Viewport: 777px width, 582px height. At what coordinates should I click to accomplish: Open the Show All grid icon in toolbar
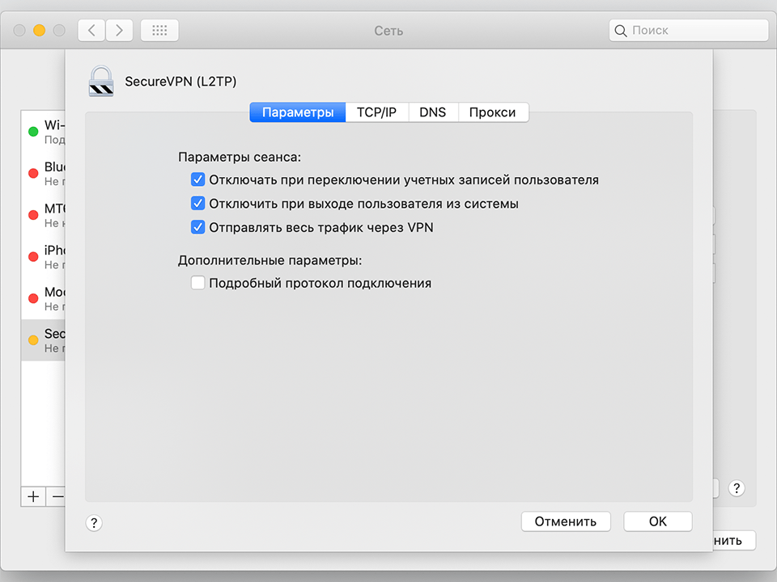[x=159, y=30]
